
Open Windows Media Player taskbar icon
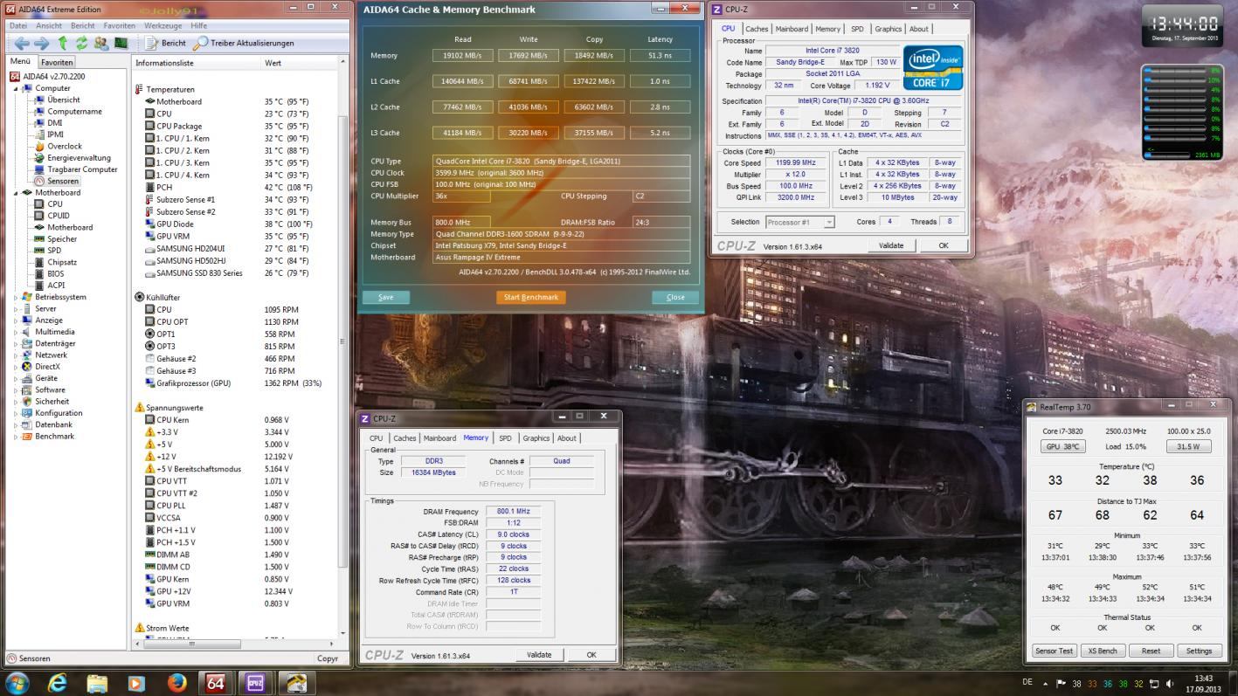[136, 683]
